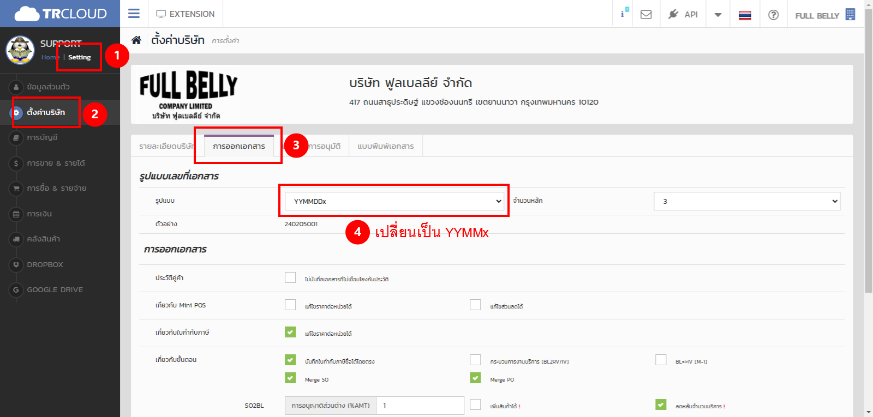The image size is (873, 417).
Task: Click the ตั้งค่าบริษัท gear icon
Action: (16, 112)
